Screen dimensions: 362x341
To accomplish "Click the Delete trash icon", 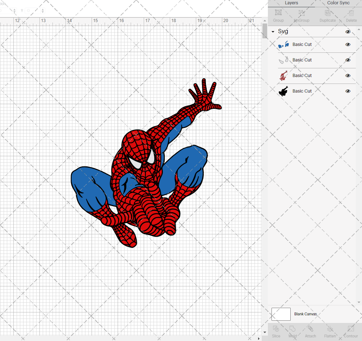I will tap(351, 13).
